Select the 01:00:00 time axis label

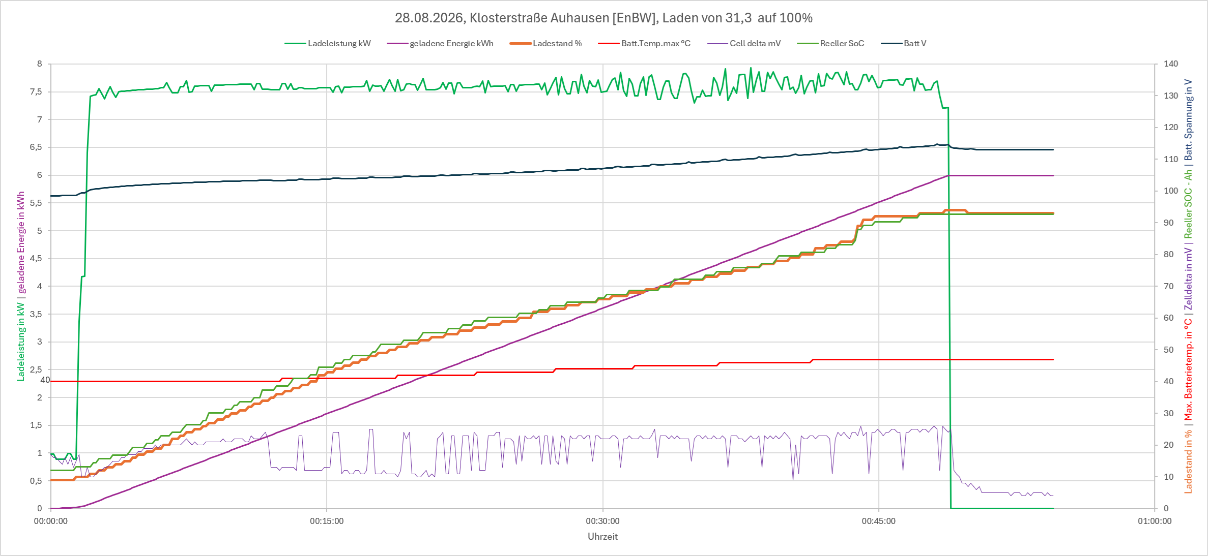pyautogui.click(x=1155, y=521)
